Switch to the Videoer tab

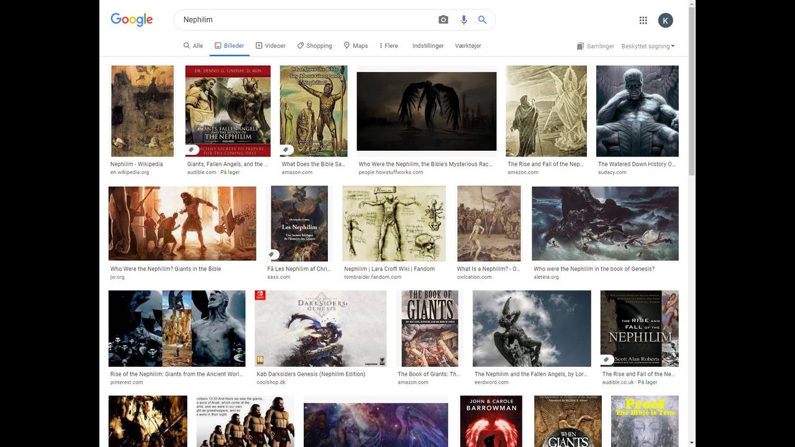tap(271, 46)
